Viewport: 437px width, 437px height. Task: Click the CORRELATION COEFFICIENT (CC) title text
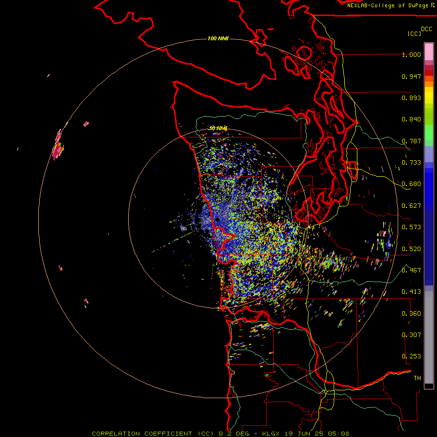coord(153,434)
